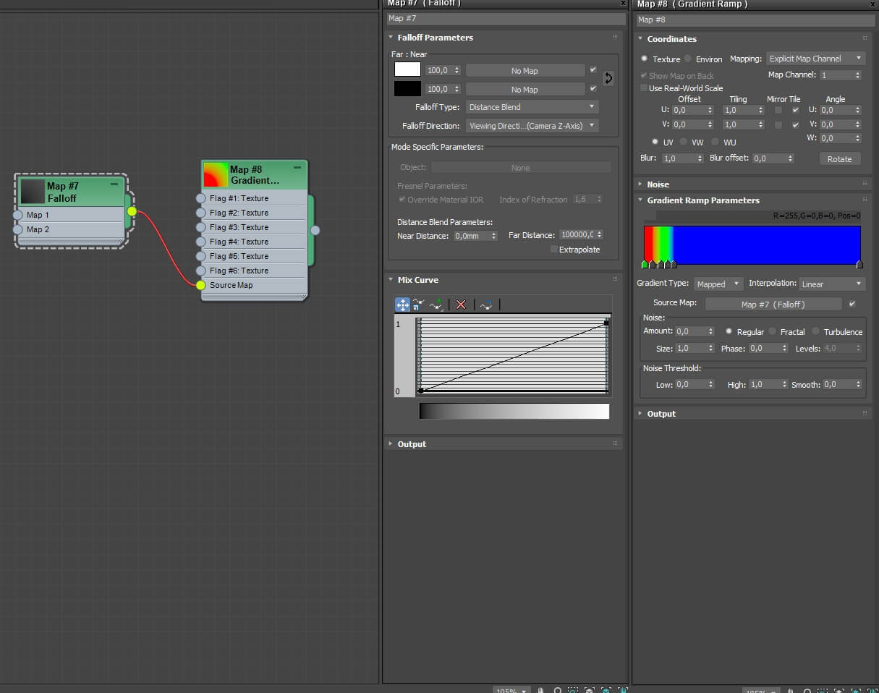The image size is (879, 693).
Task: Click the Zoom magnifier icon at the bottom
Action: 558,689
